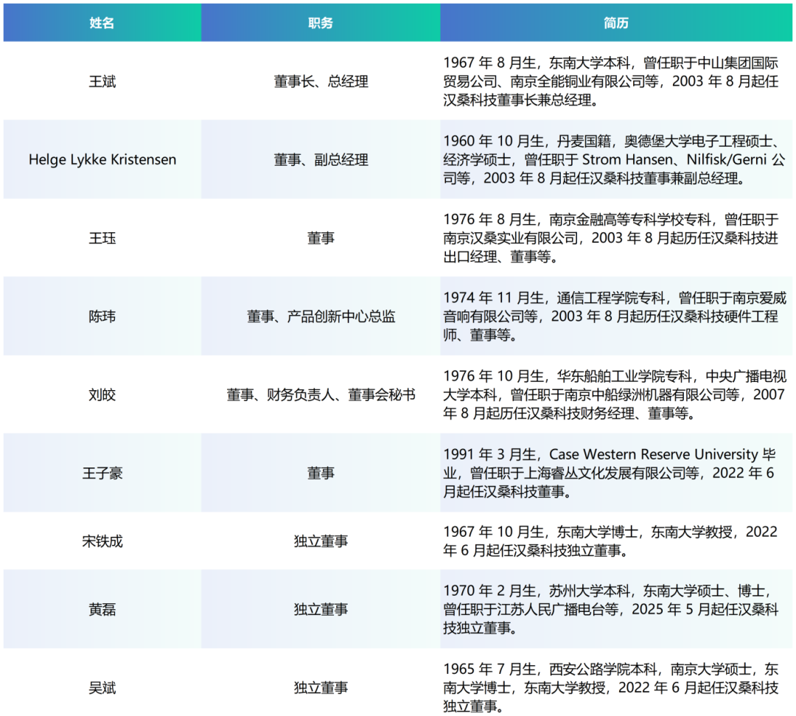Image resolution: width=796 pixels, height=716 pixels.
Task: Click 董事 in 王子豪's row
Action: (321, 473)
